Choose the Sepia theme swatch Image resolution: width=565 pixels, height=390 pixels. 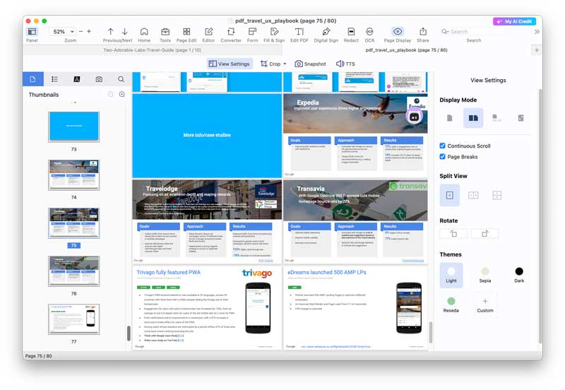[x=484, y=272]
